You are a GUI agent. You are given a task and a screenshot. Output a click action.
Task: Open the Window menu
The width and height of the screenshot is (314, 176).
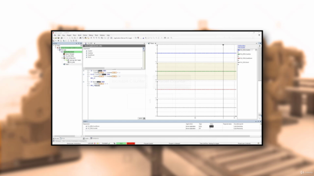[103, 35]
